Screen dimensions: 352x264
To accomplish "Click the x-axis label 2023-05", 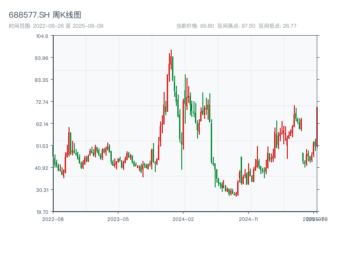I will [x=118, y=219].
